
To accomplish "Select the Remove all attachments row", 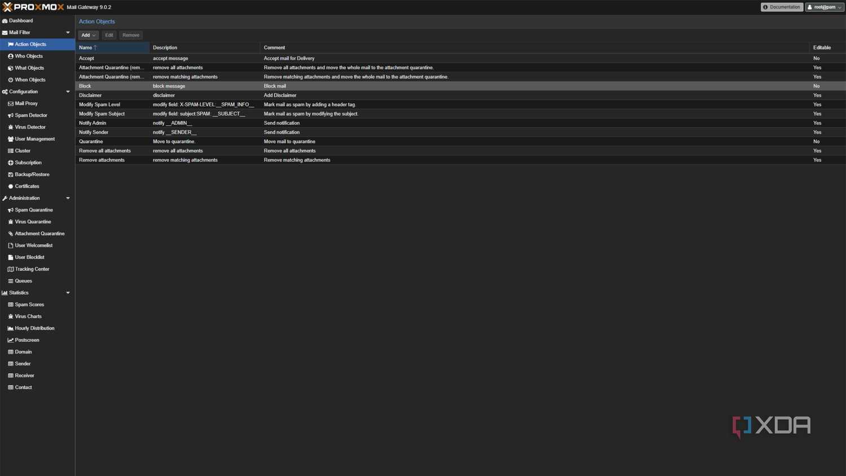I will tap(461, 151).
